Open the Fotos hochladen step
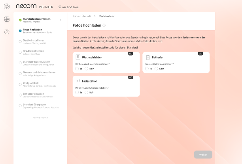This screenshot has width=242, height=164. click(x=40, y=31)
